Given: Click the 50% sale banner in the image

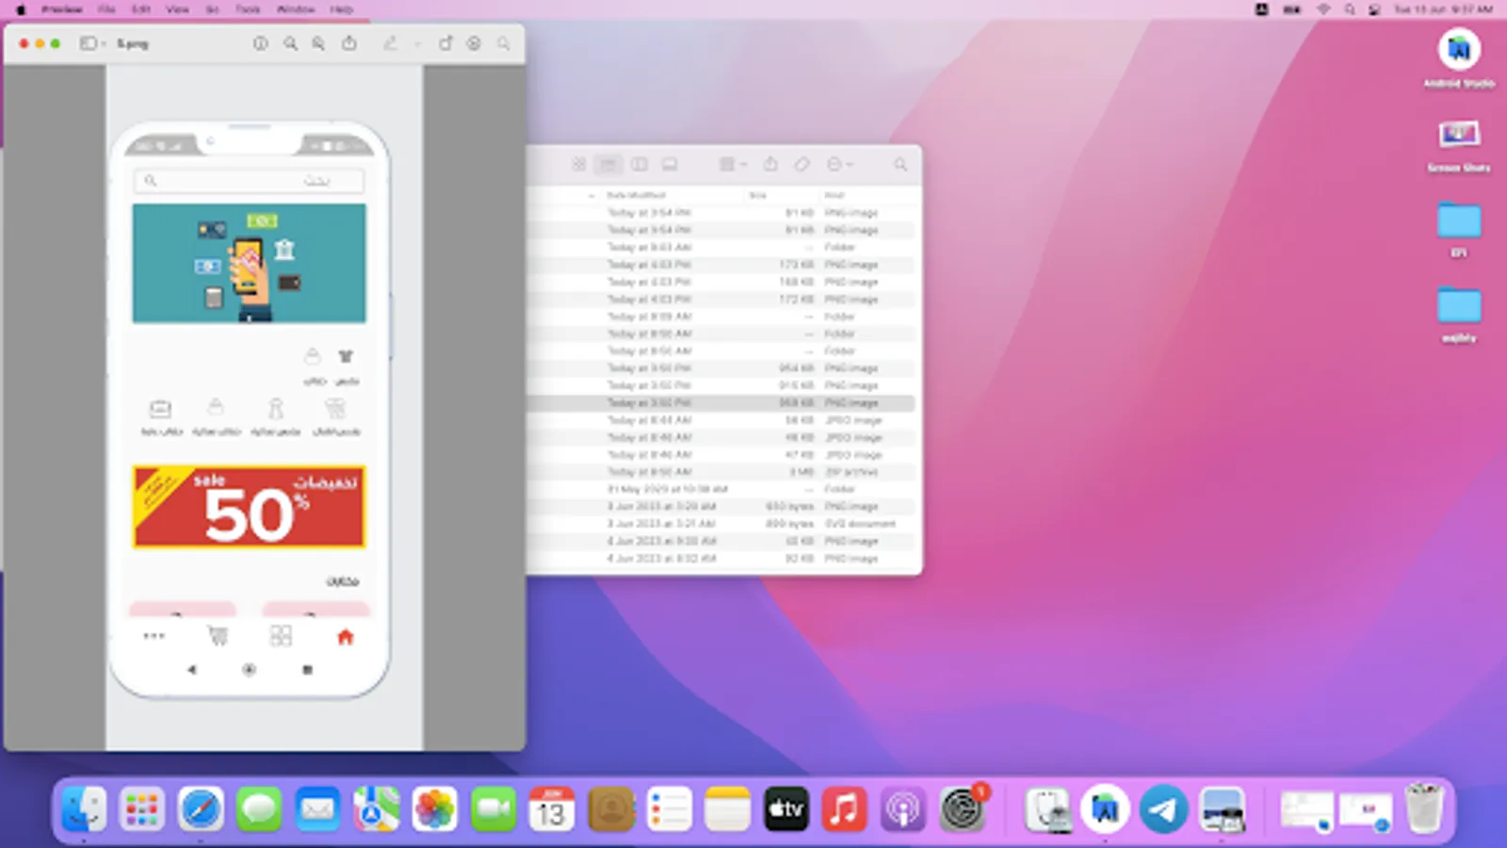Looking at the screenshot, I should point(249,507).
